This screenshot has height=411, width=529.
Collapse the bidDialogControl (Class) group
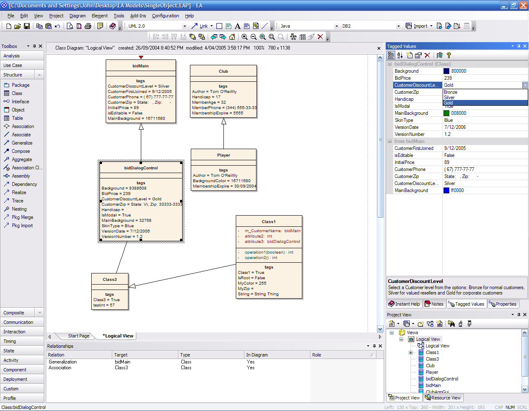point(390,64)
